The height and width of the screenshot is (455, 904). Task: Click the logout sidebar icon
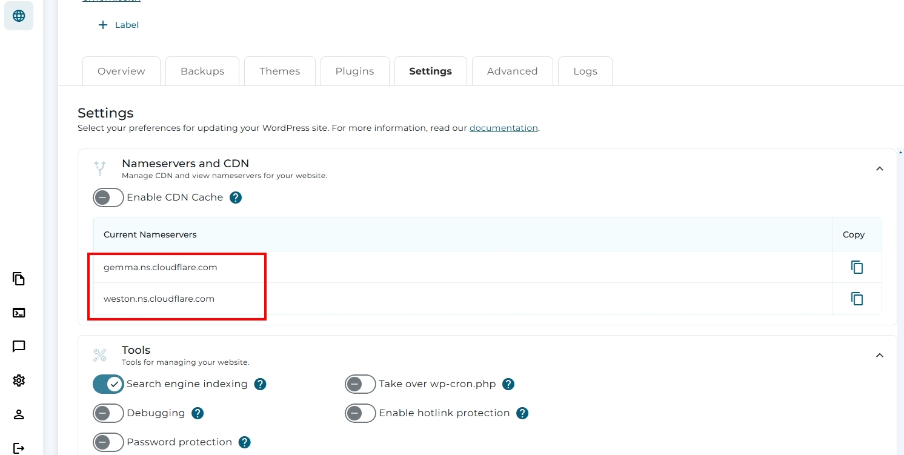[x=19, y=448]
